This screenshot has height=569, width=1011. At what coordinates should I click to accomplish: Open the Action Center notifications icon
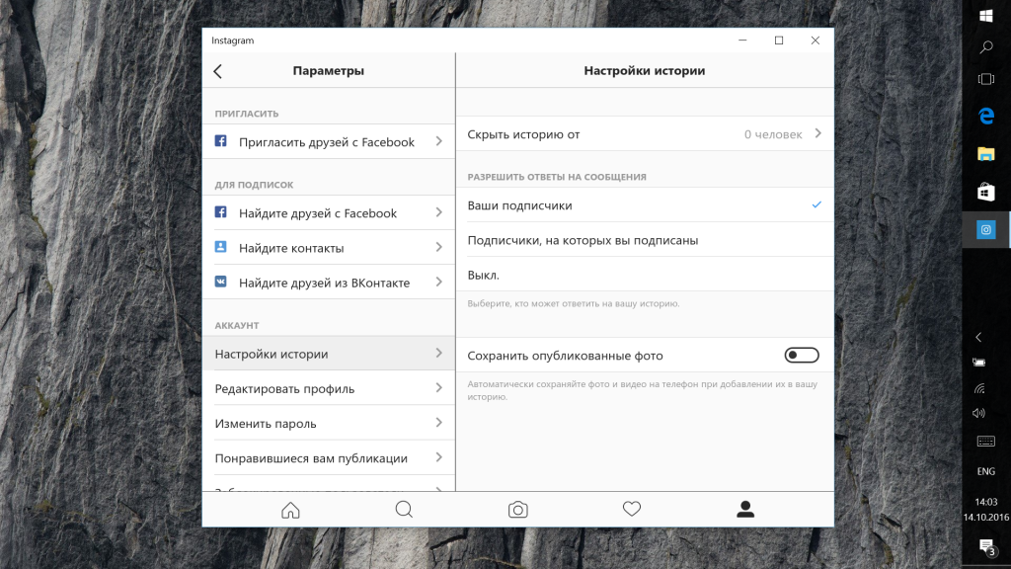coord(986,547)
